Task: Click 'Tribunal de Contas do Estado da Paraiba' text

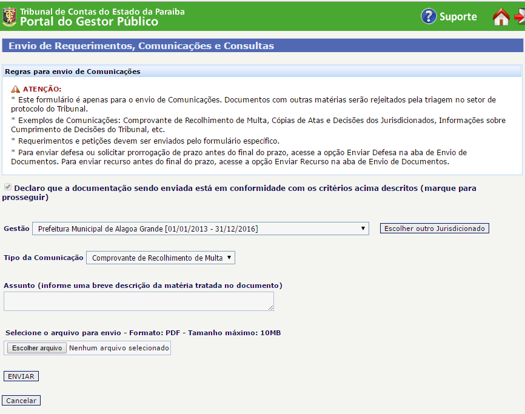Action: coord(102,12)
